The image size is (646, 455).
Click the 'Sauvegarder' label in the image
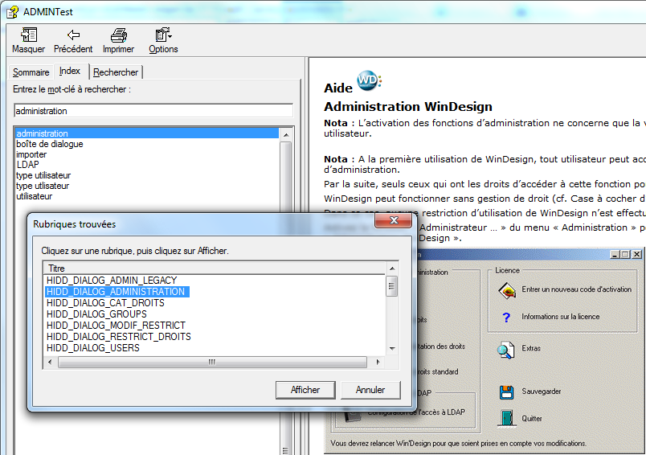[x=542, y=391]
